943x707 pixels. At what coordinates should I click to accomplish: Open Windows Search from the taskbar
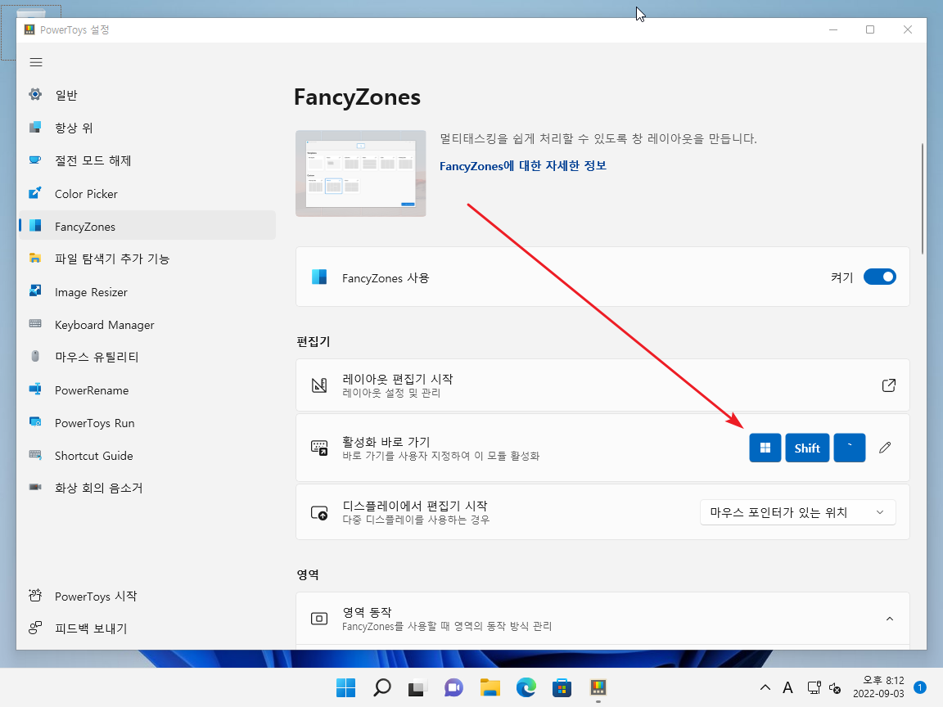(382, 687)
